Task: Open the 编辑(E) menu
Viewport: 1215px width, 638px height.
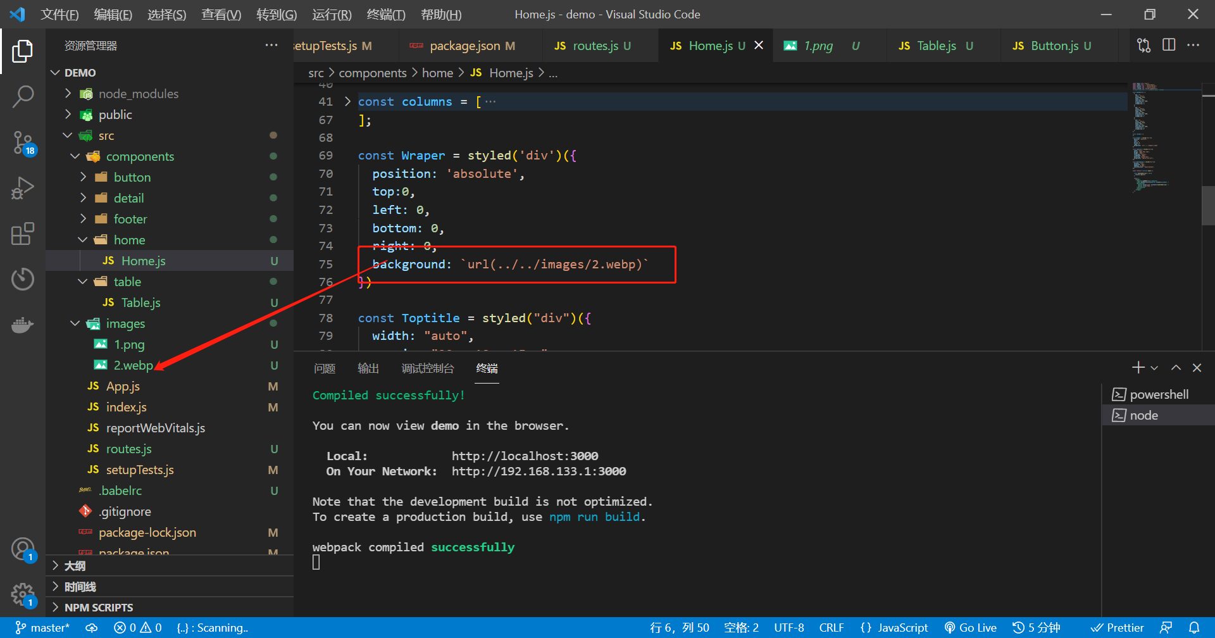Action: [x=113, y=14]
